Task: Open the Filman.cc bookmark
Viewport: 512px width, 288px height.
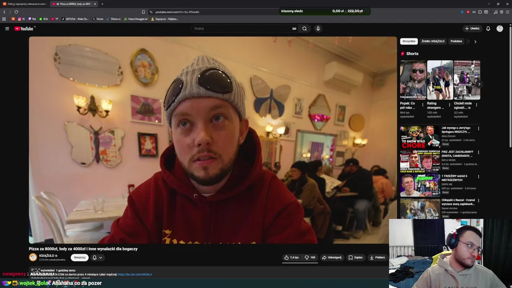Action: [114, 19]
